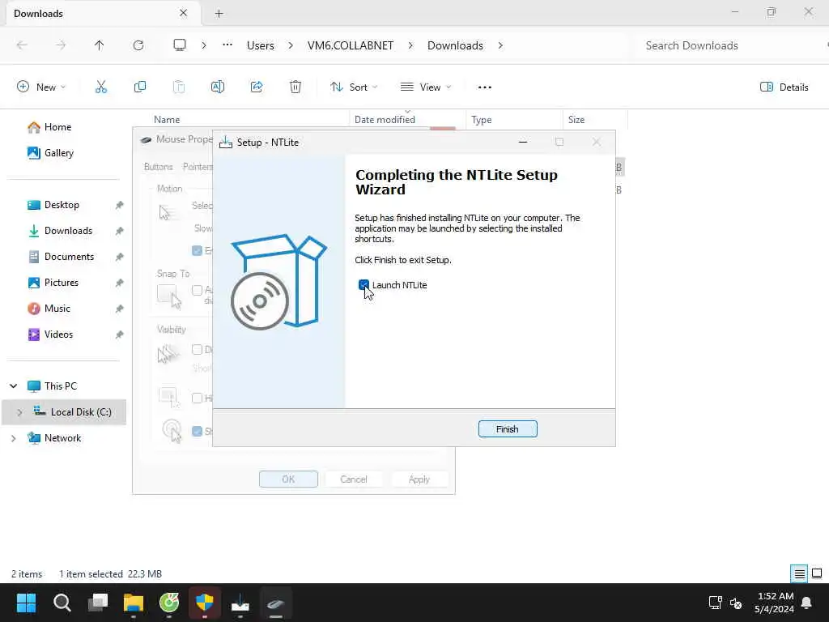
Task: Click the Delete trash icon
Action: point(295,87)
